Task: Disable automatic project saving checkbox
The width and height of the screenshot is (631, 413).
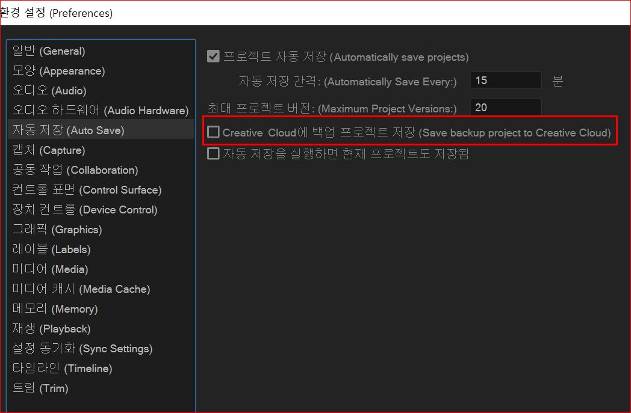Action: tap(213, 56)
